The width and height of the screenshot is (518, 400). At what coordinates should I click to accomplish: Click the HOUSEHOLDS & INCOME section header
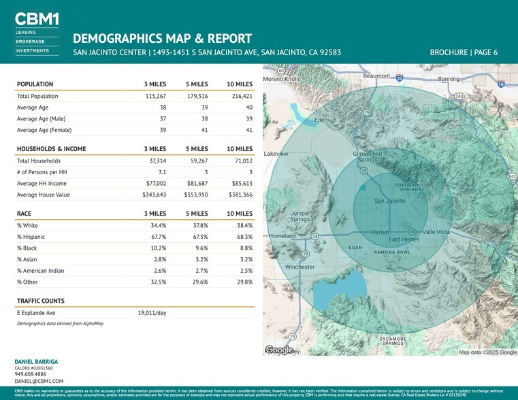coord(51,149)
